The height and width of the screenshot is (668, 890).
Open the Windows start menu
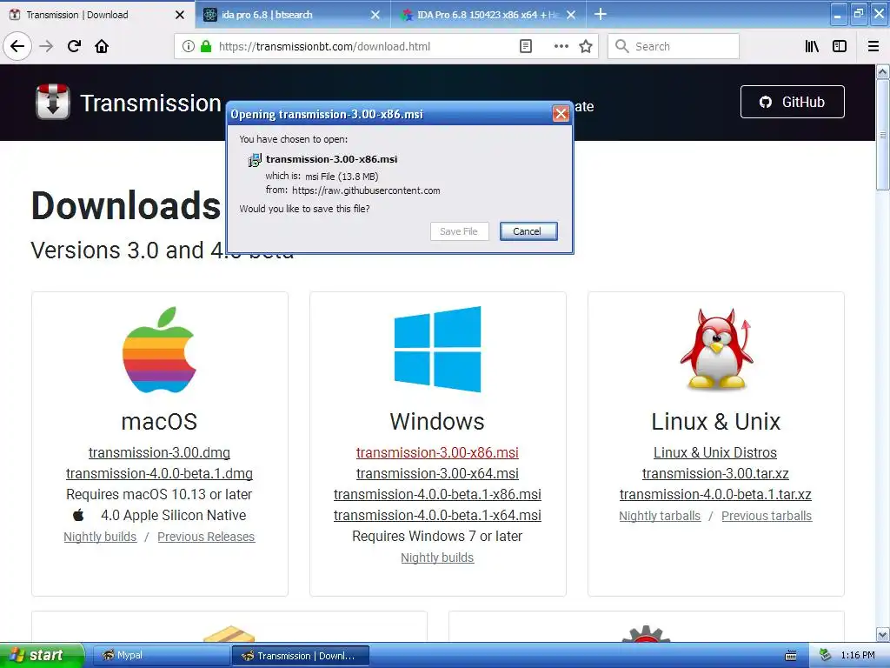tap(42, 656)
